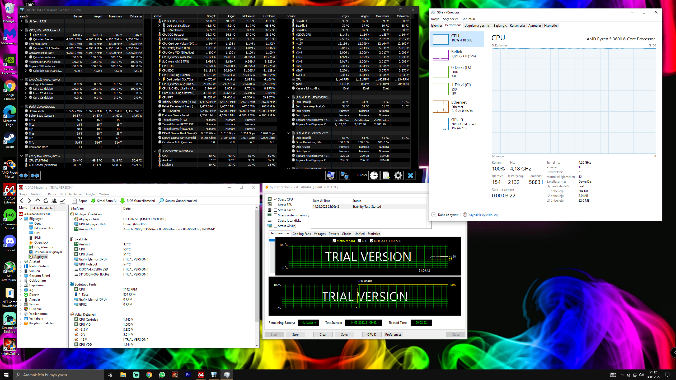
Task: Open Steam desktop icon
Action: coord(10,140)
